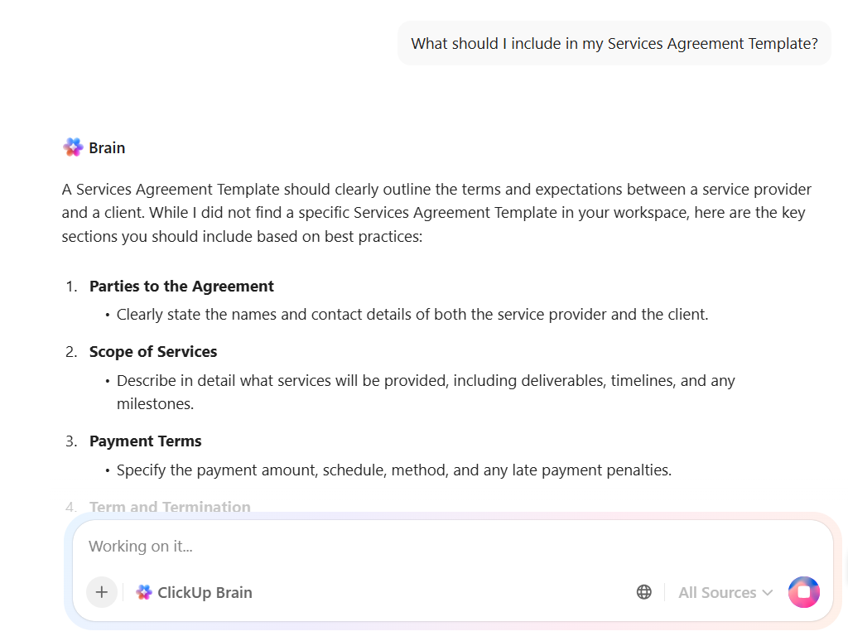Click the Brain name label

pos(107,148)
